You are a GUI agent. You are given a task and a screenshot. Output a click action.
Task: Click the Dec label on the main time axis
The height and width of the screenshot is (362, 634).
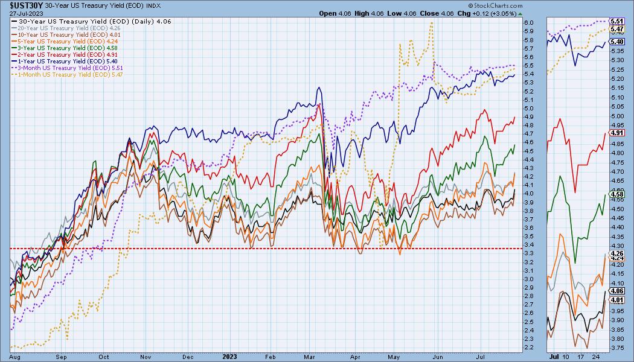tap(187, 357)
